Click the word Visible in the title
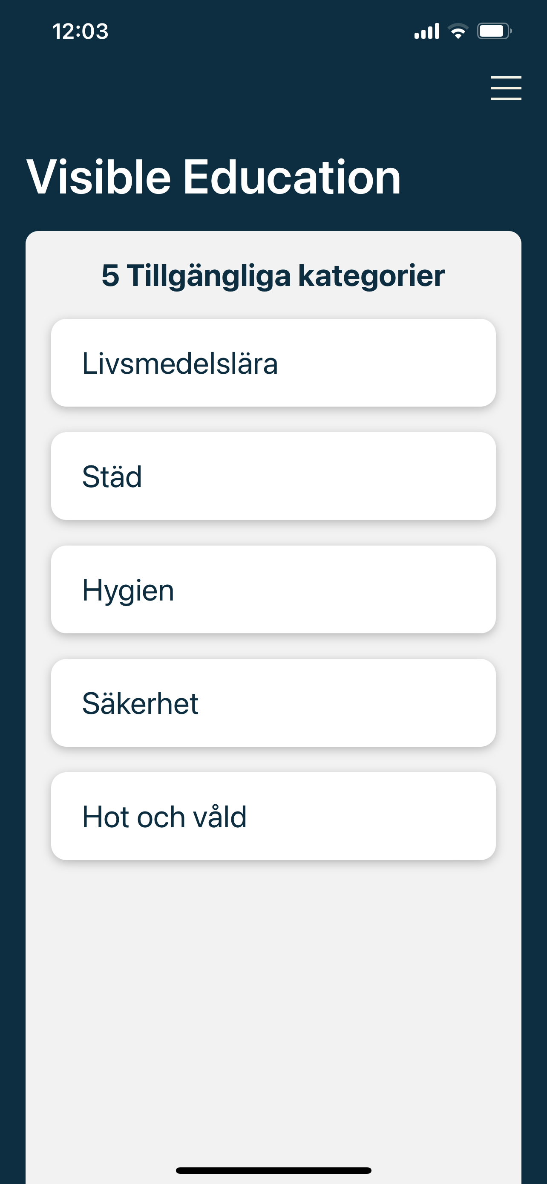Viewport: 547px width, 1184px height. click(99, 177)
